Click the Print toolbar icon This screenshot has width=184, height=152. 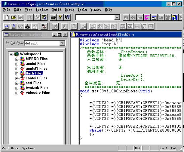click(53, 17)
